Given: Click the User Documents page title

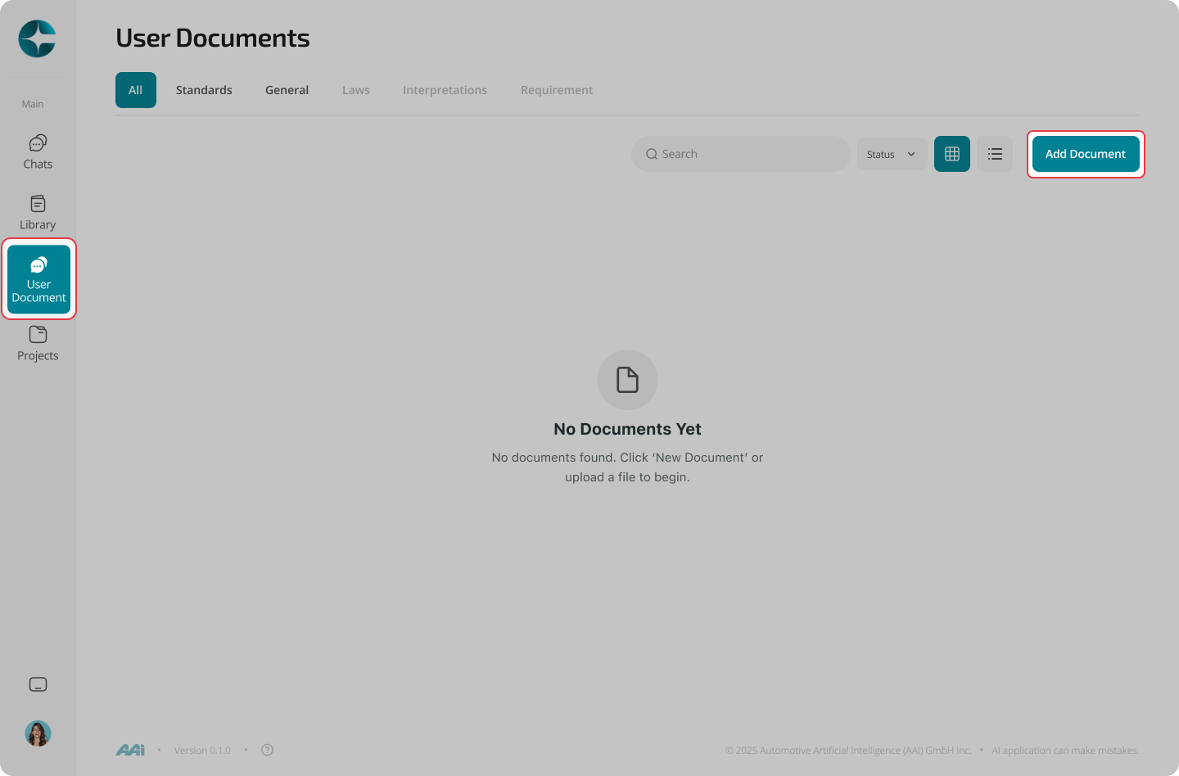Looking at the screenshot, I should coord(213,38).
